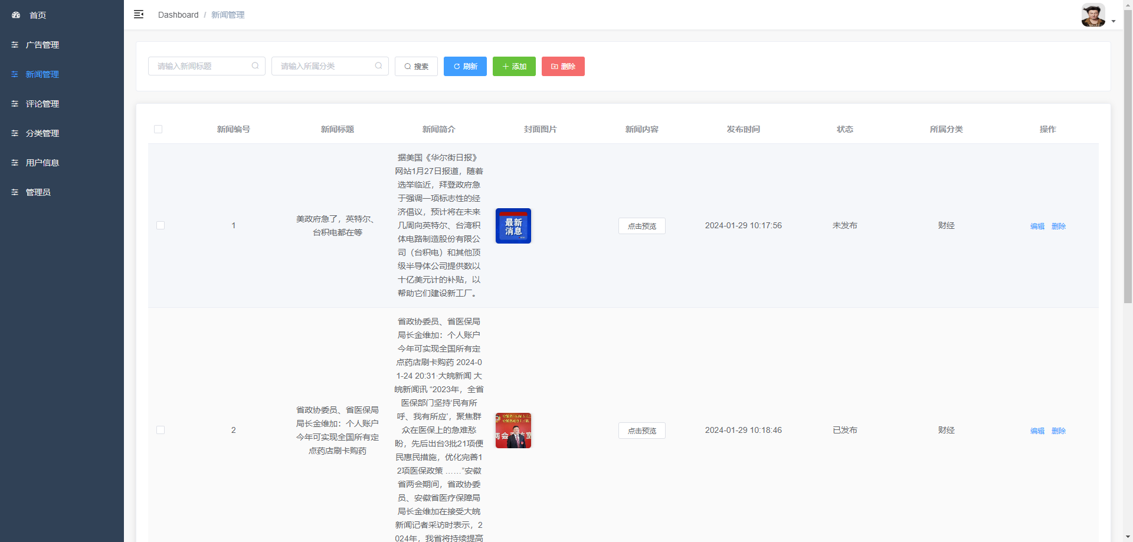Check the checkbox for news item 1
This screenshot has height=542, width=1133.
[160, 225]
